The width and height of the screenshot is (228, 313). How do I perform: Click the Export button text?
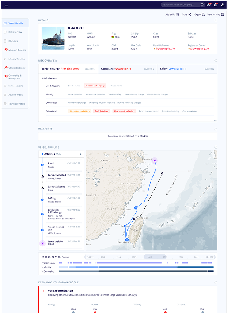(x=198, y=14)
